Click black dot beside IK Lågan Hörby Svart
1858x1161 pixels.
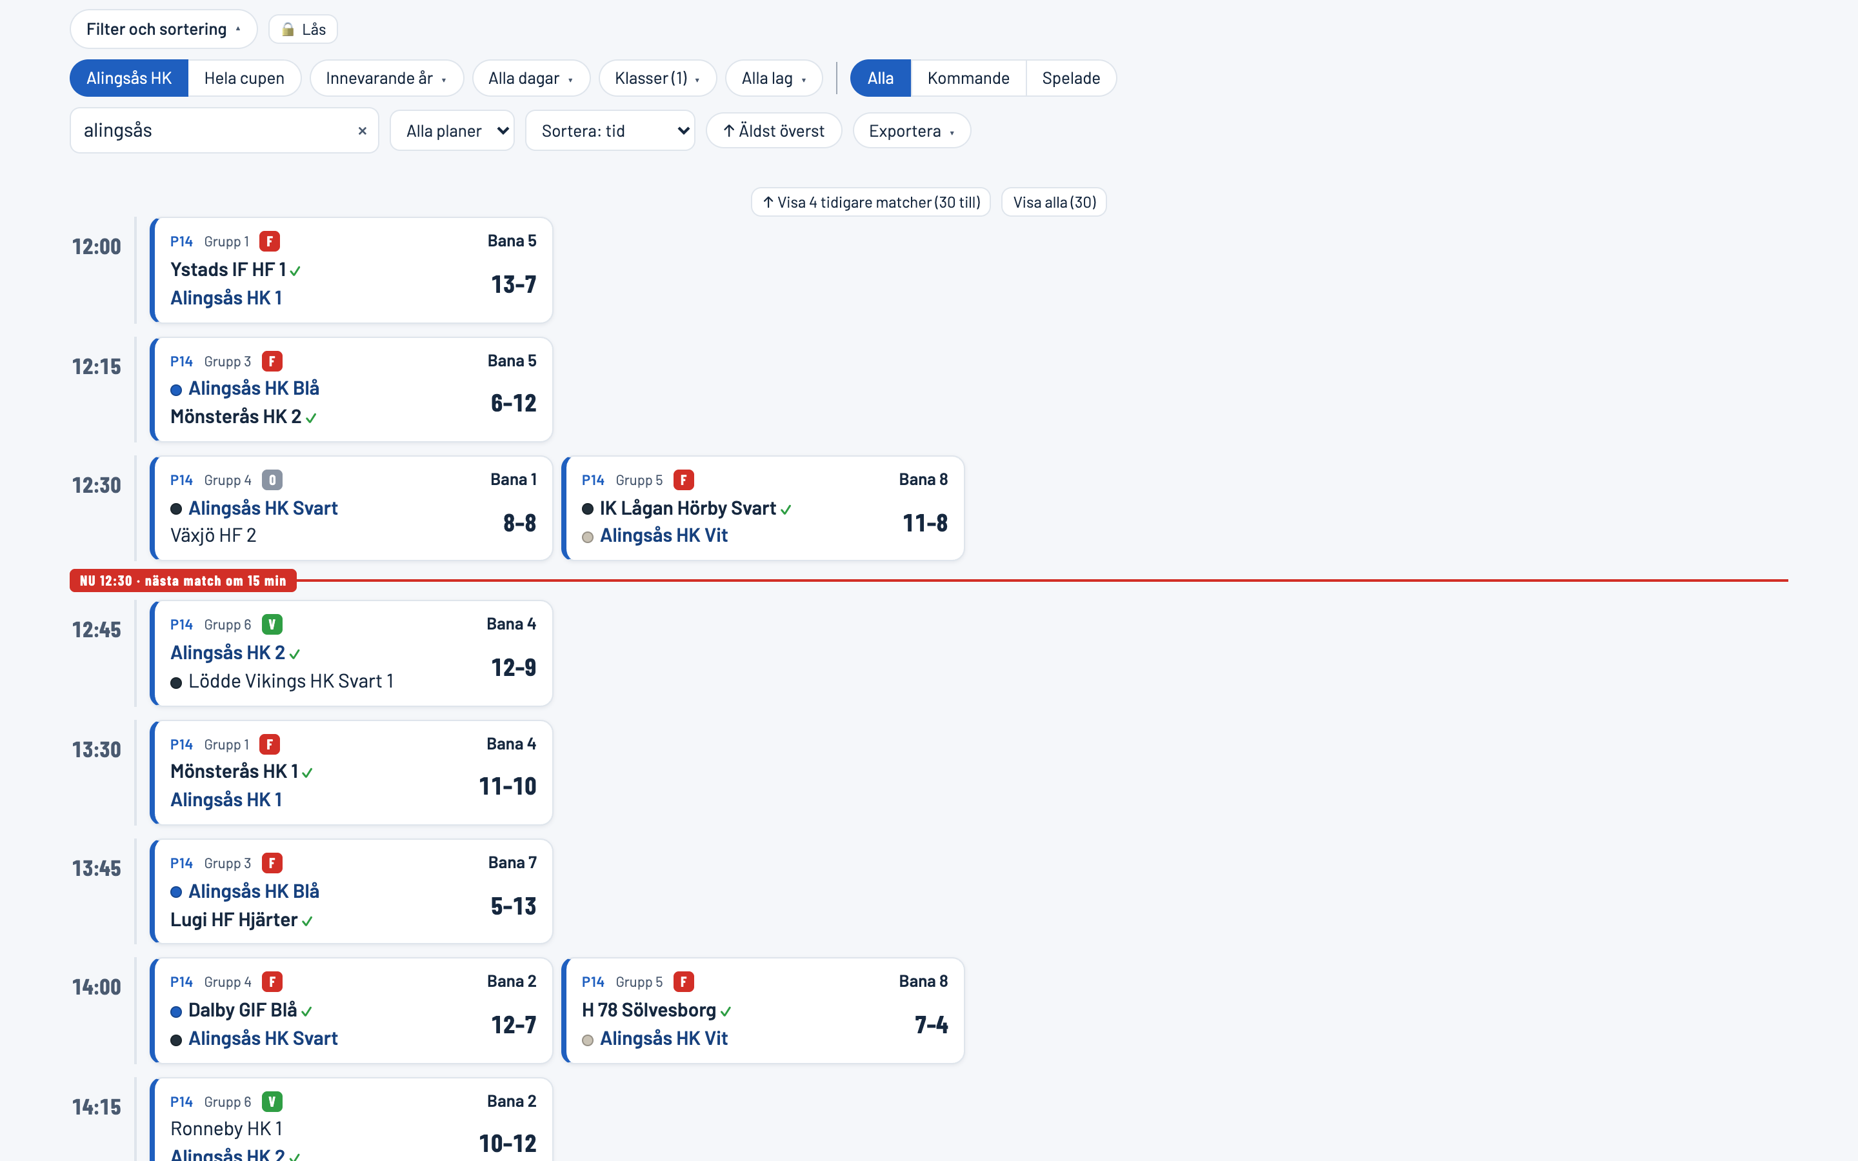pyautogui.click(x=587, y=509)
